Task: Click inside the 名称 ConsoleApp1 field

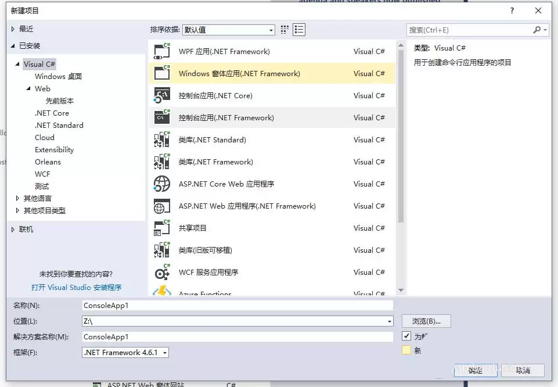Action: [x=232, y=304]
